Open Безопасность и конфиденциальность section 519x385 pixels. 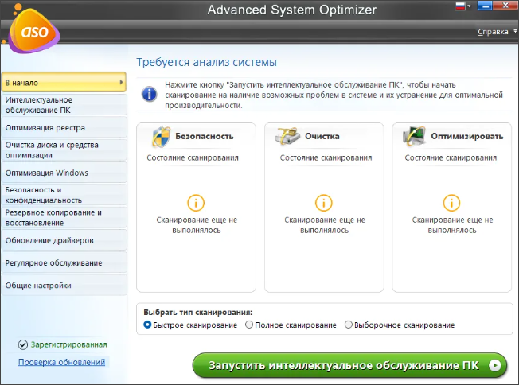point(64,195)
